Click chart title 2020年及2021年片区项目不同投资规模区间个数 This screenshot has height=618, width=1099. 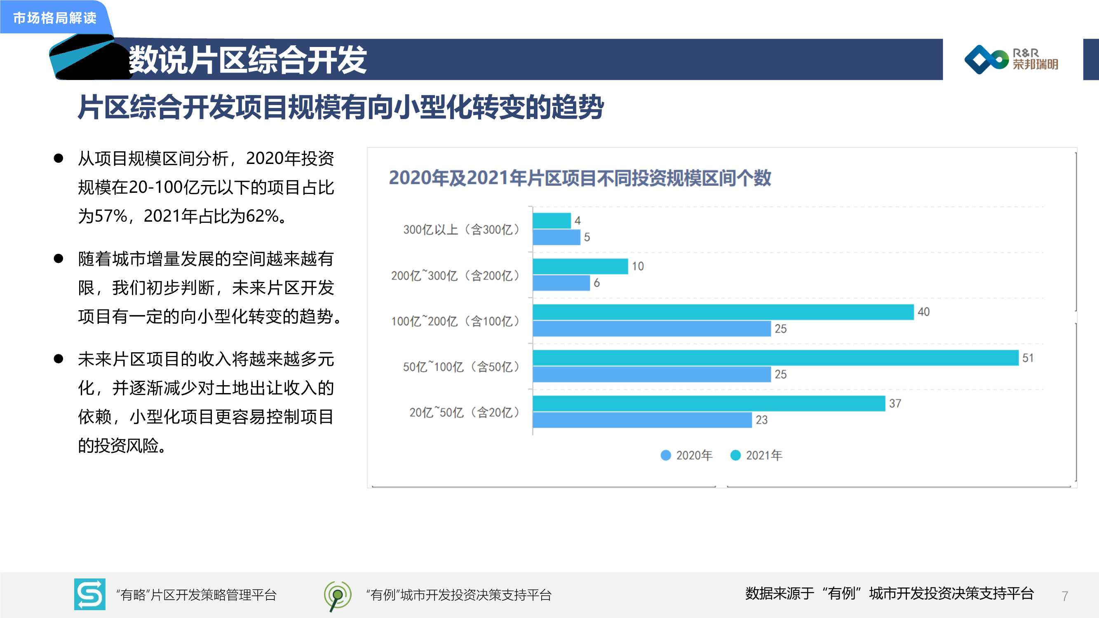[x=580, y=178]
